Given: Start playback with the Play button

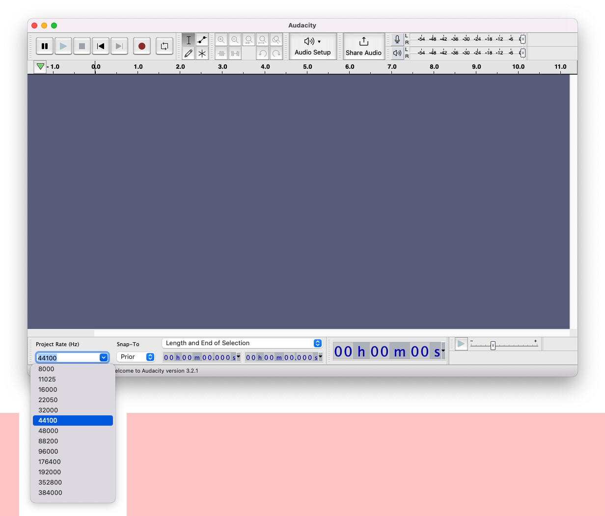Looking at the screenshot, I should click(63, 46).
